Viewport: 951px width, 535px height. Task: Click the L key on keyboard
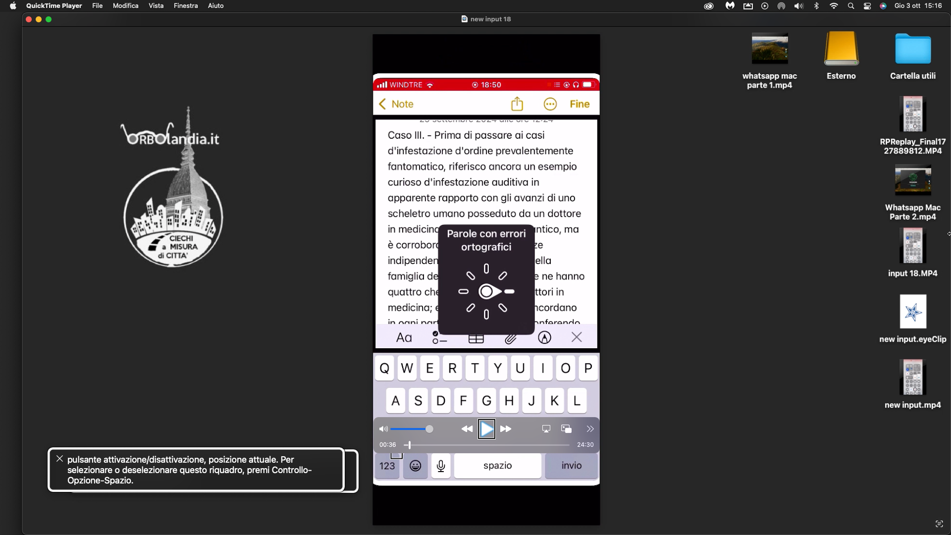pyautogui.click(x=577, y=400)
